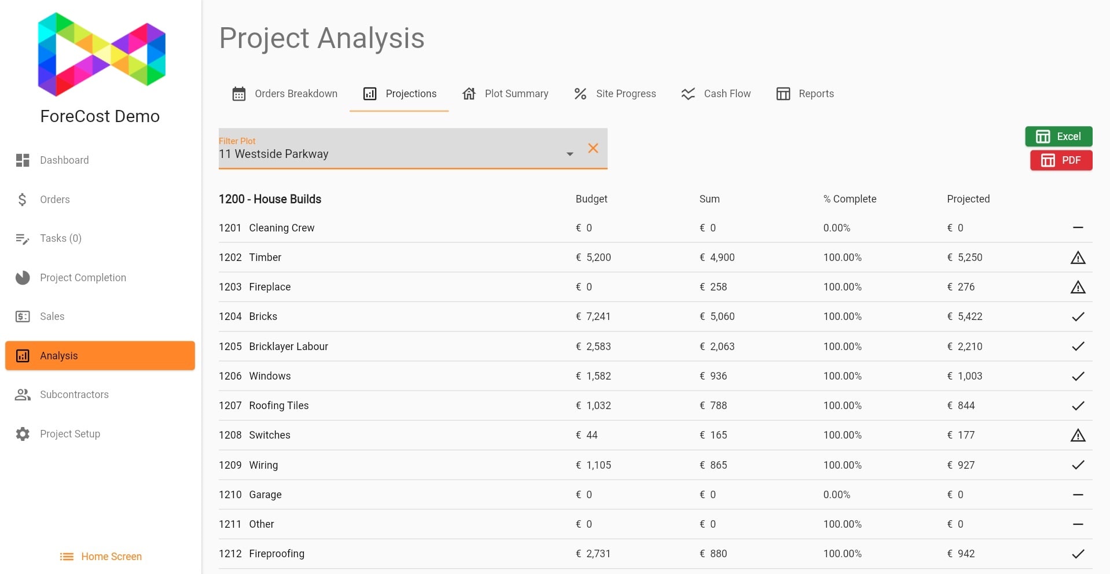Expand the Filter Plot dropdown arrow
Image resolution: width=1110 pixels, height=574 pixels.
(x=569, y=154)
